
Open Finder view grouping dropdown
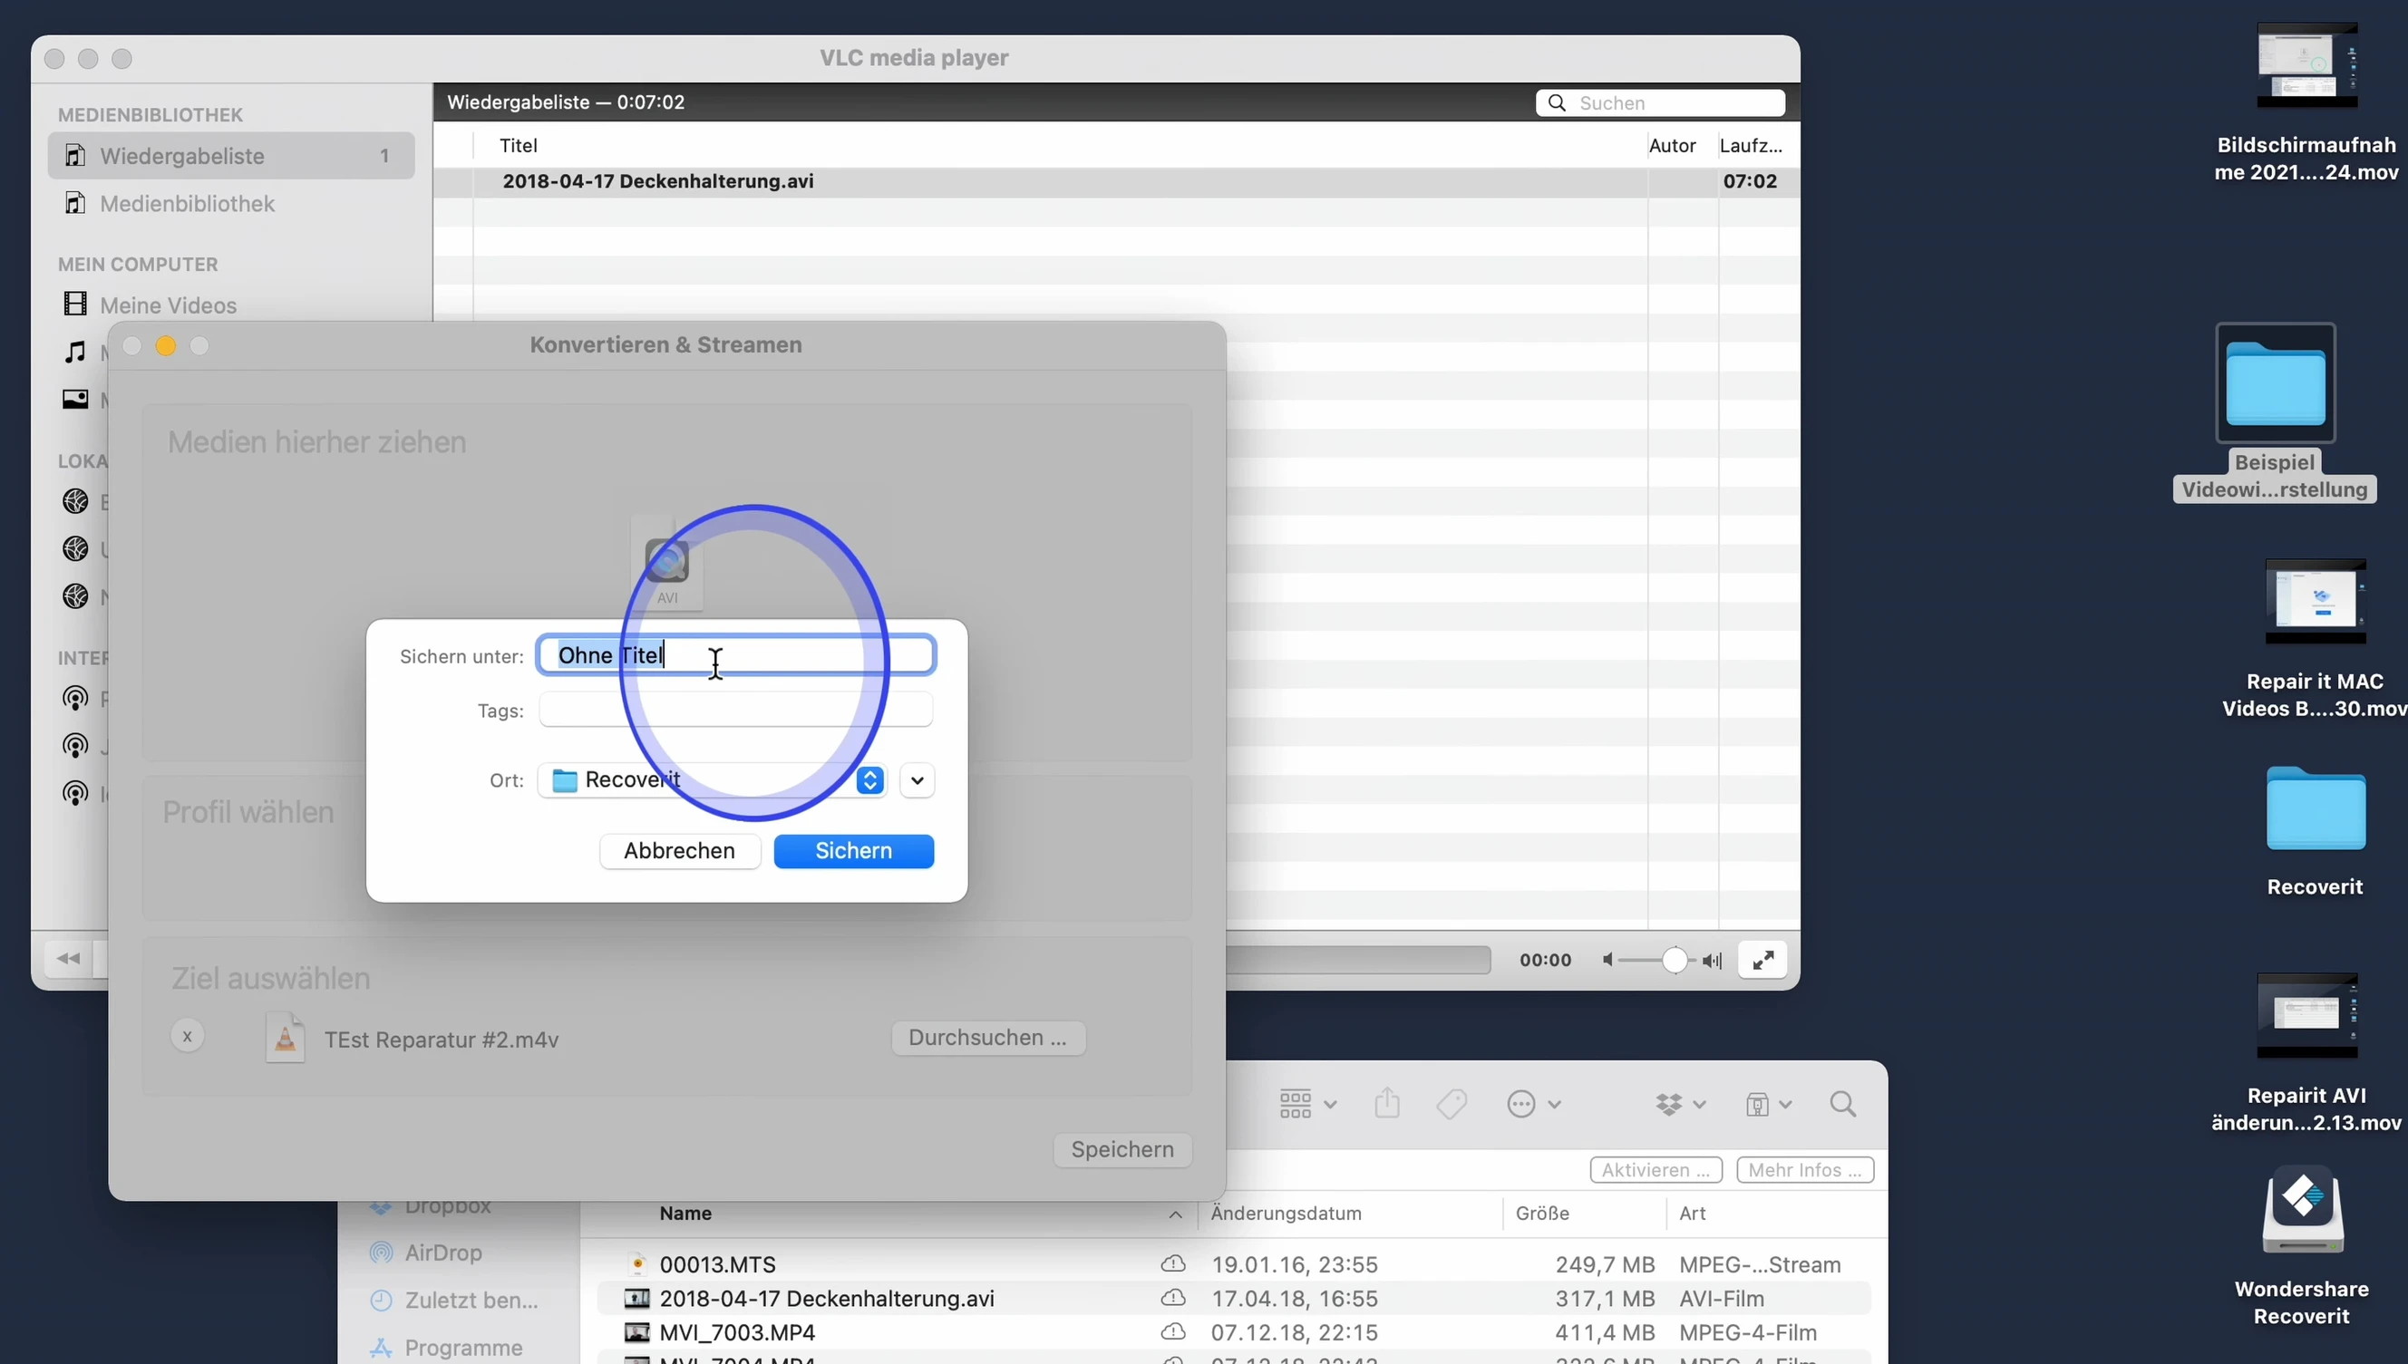click(x=1308, y=1105)
